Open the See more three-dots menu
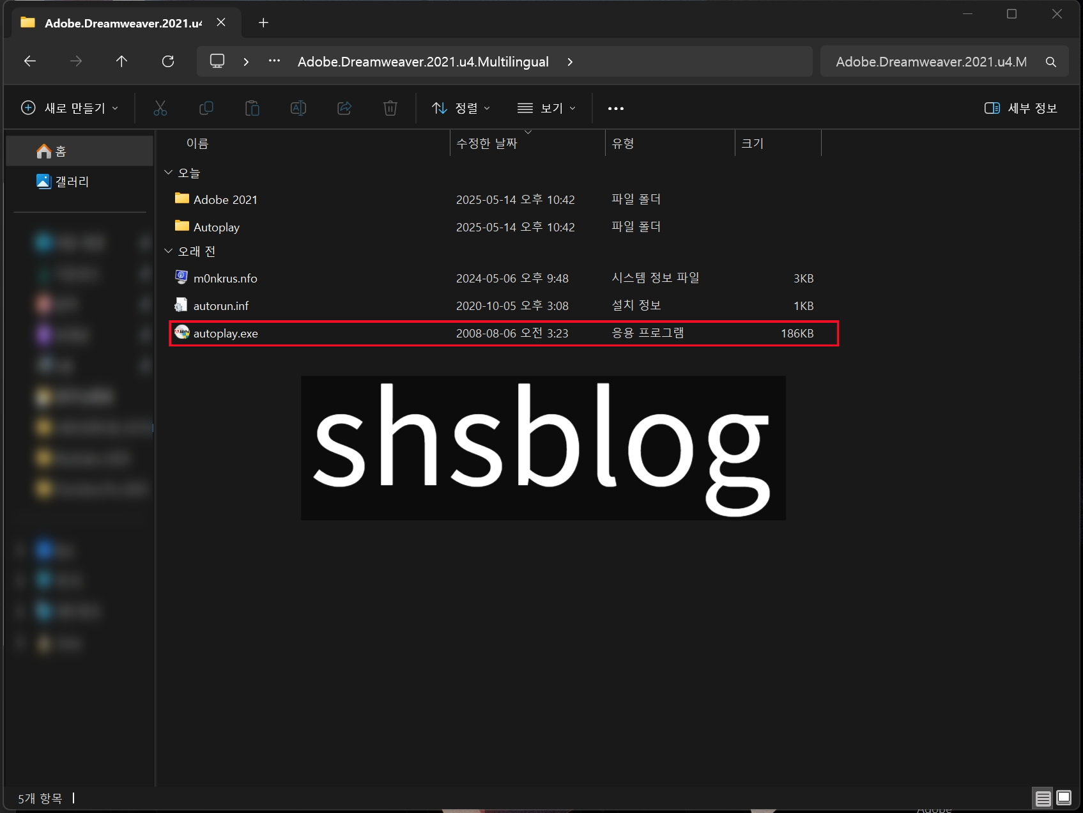Viewport: 1083px width, 813px height. pos(616,108)
